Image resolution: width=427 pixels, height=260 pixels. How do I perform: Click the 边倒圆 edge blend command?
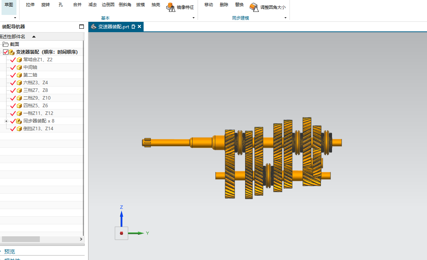[x=108, y=5]
